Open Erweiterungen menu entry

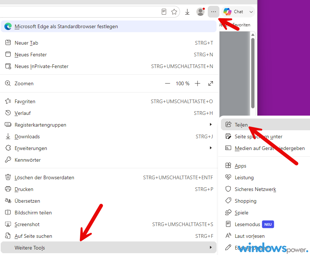108,148
